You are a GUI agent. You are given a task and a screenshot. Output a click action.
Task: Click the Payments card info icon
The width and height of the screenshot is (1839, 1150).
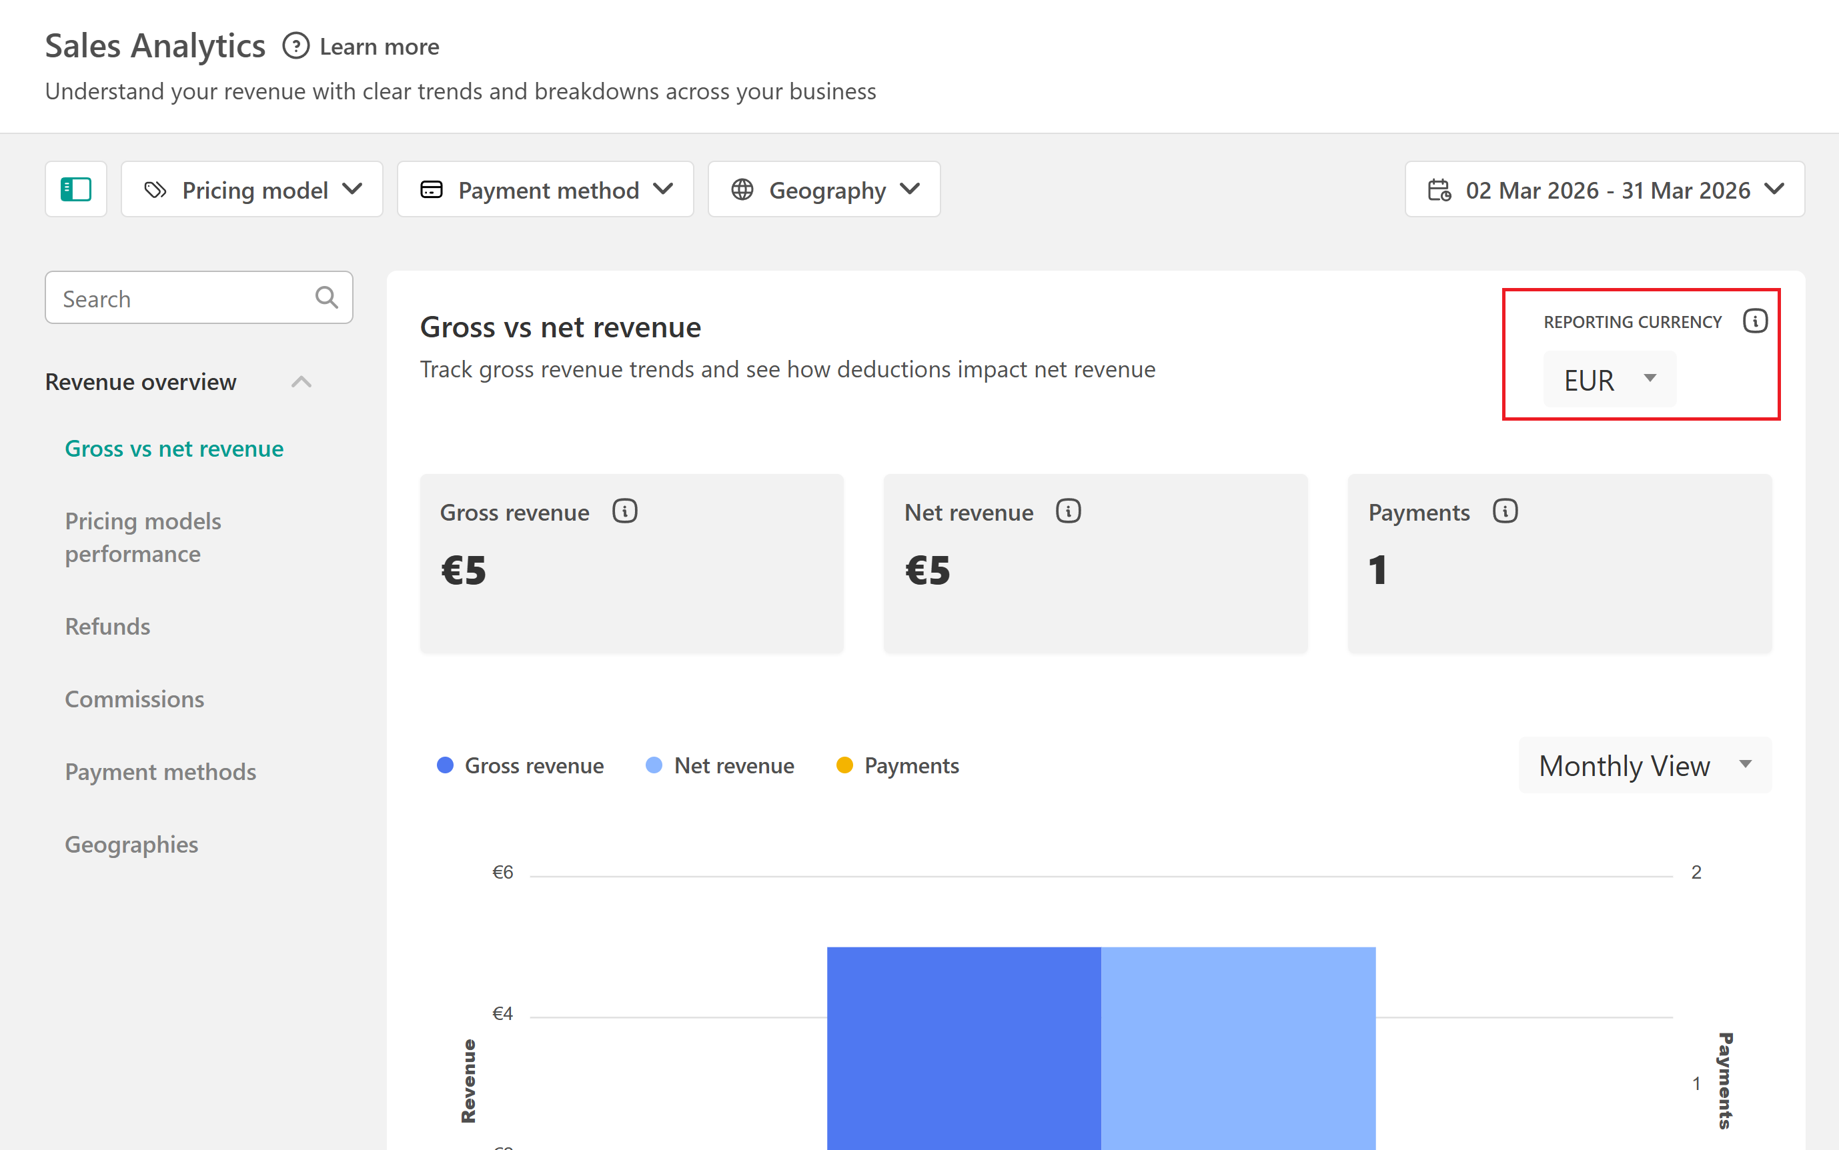point(1504,511)
